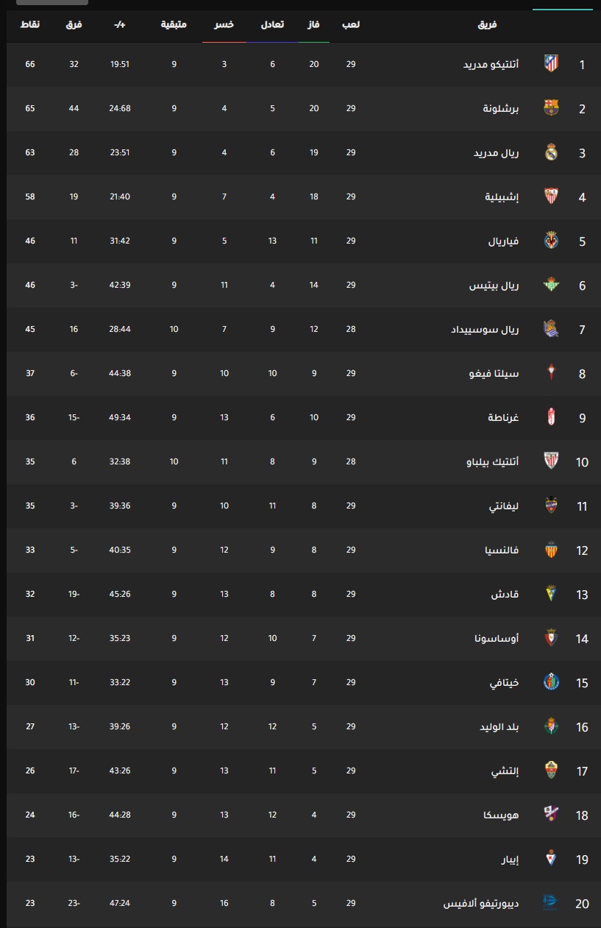Click the فريق team column header
Screen dimensions: 601x928
tap(488, 25)
